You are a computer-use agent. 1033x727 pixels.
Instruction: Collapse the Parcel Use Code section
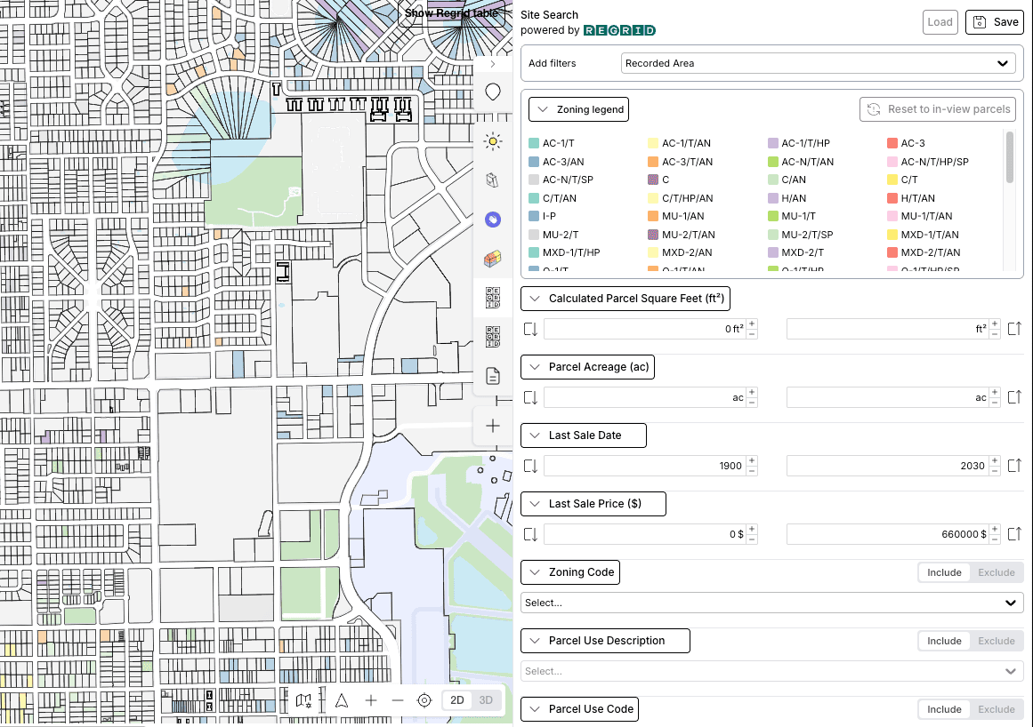(x=580, y=709)
